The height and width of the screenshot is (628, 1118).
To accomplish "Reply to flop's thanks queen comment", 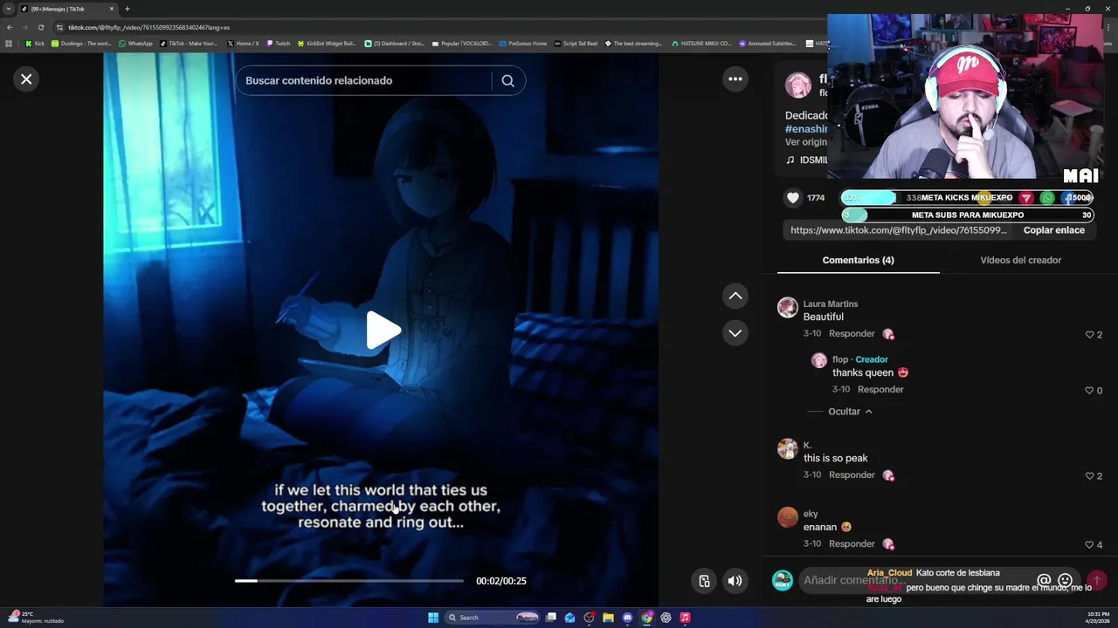I will tap(880, 390).
